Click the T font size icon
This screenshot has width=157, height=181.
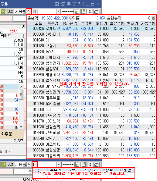point(74,4)
